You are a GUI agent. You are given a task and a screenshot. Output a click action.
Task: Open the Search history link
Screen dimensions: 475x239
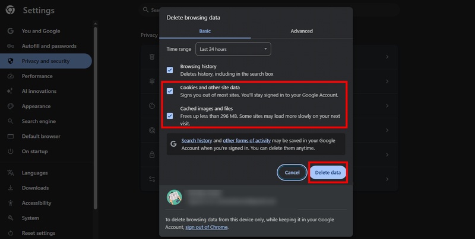coord(197,141)
